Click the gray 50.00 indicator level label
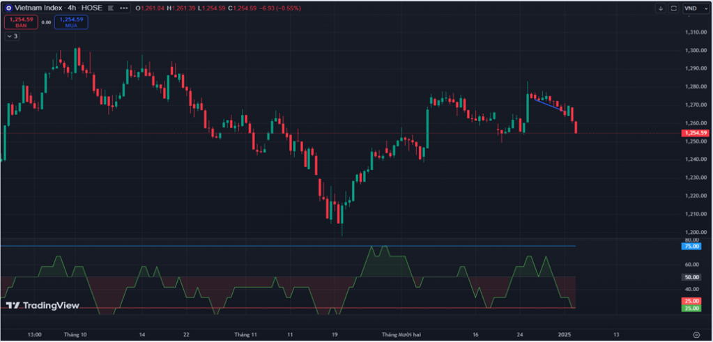 point(692,277)
